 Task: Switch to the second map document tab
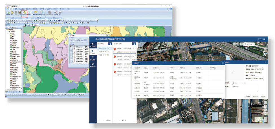35,25
